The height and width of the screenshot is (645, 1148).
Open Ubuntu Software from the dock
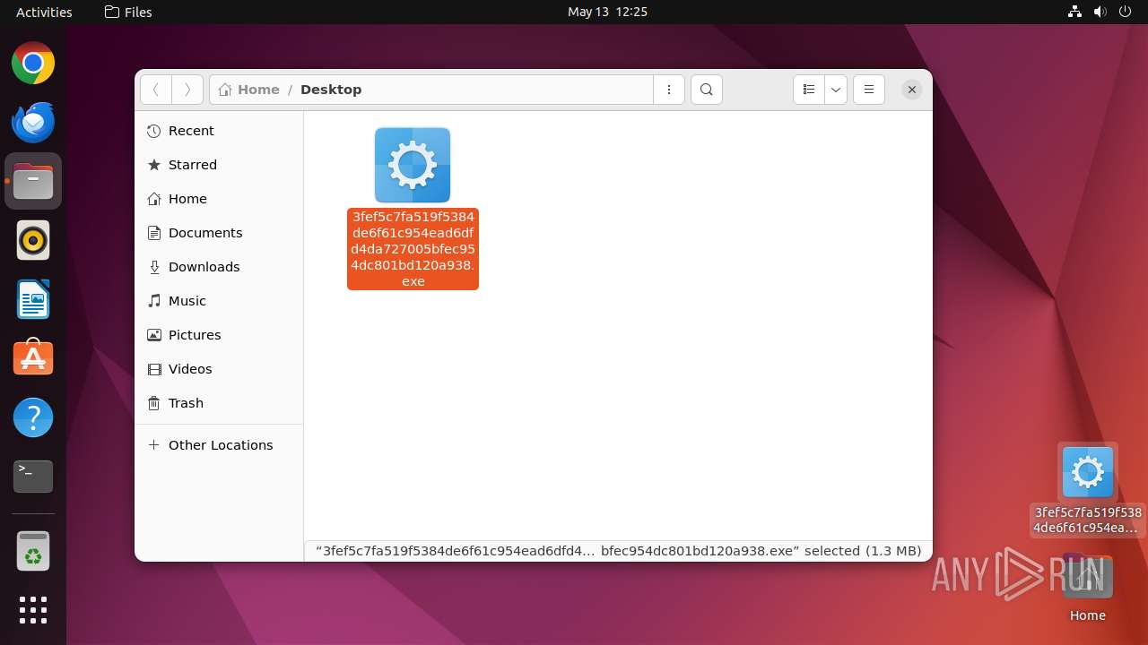coord(33,358)
